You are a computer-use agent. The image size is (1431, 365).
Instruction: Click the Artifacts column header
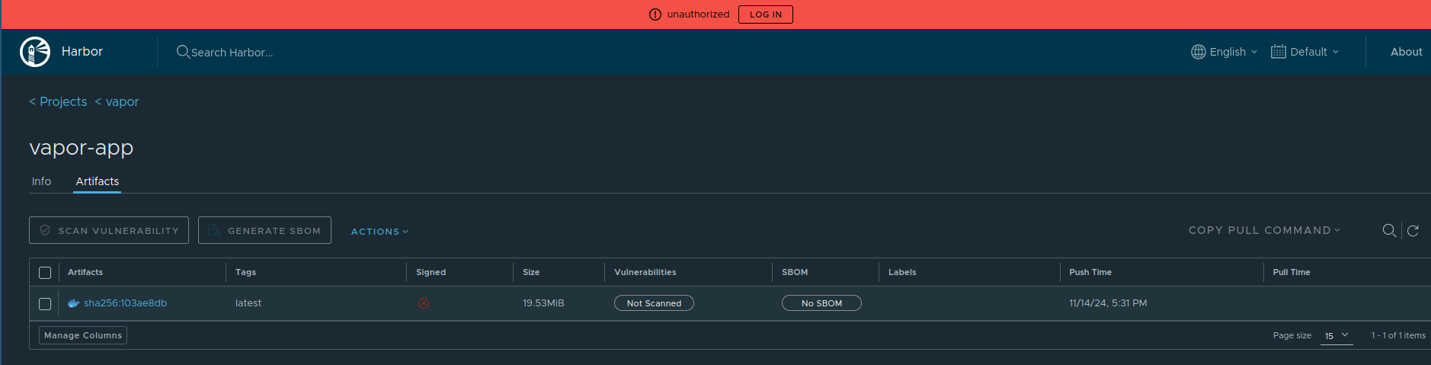coord(85,272)
